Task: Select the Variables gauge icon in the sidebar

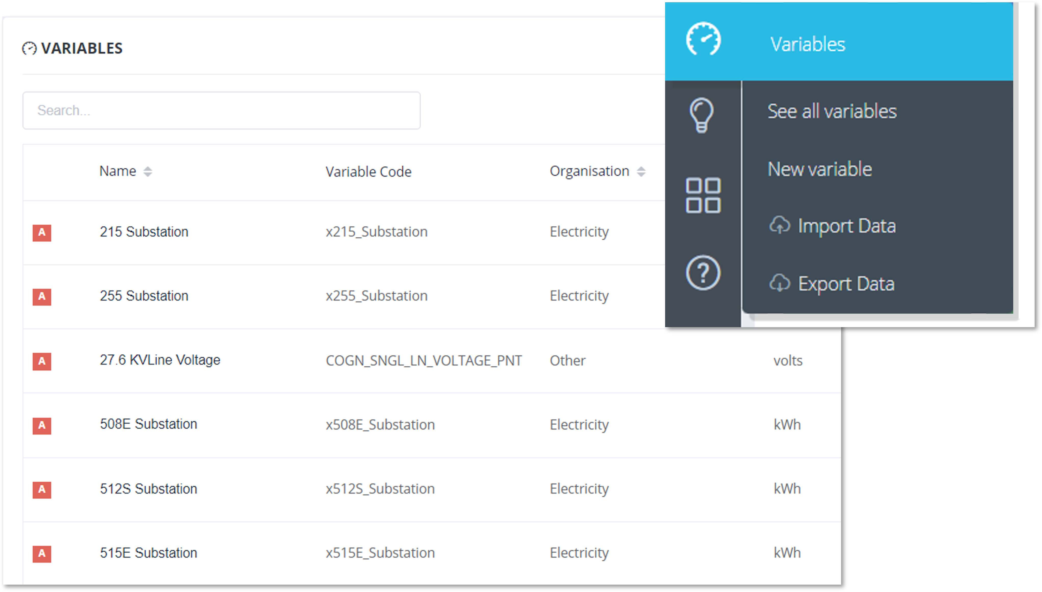Action: click(703, 40)
